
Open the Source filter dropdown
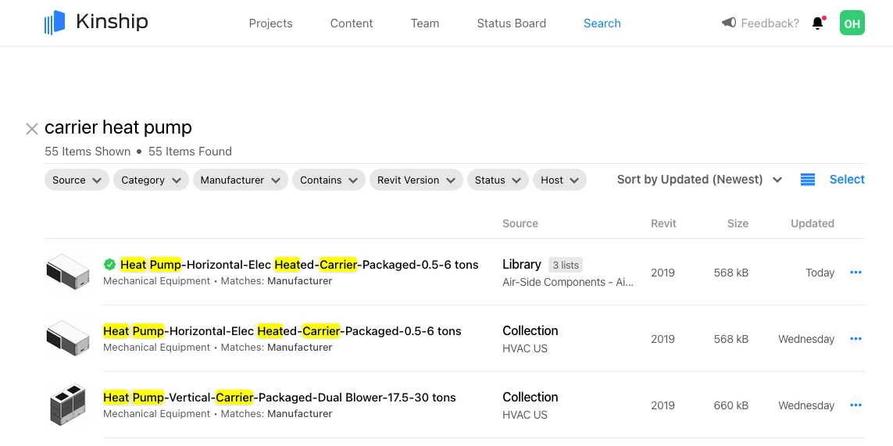(x=77, y=180)
